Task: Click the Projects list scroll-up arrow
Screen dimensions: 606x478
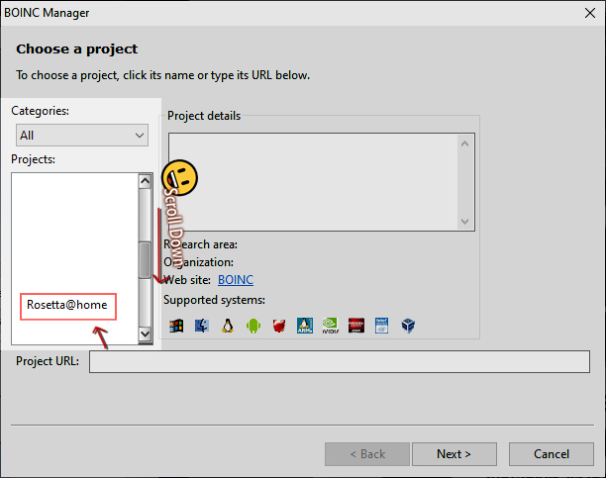Action: [x=145, y=181]
